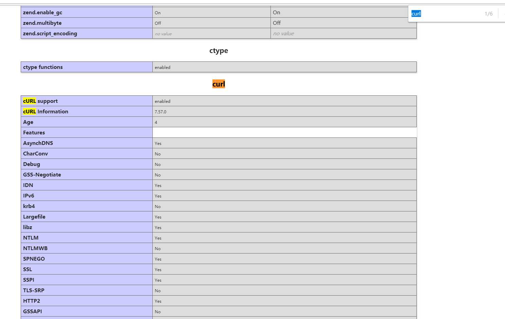Click the master no value for zend.script_encoding

283,34
